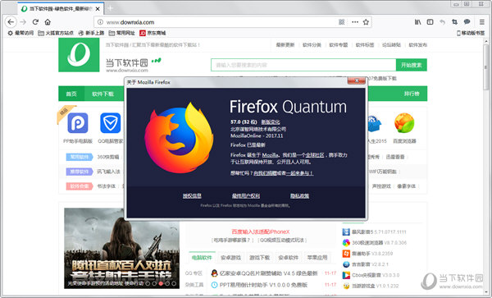Screen dimensions: 492x298
Task: Open a new tab with the plus button
Action: tap(110, 8)
